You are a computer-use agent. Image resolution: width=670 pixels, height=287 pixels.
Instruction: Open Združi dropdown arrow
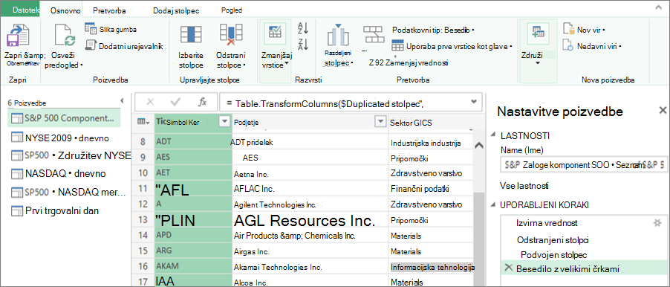click(538, 63)
